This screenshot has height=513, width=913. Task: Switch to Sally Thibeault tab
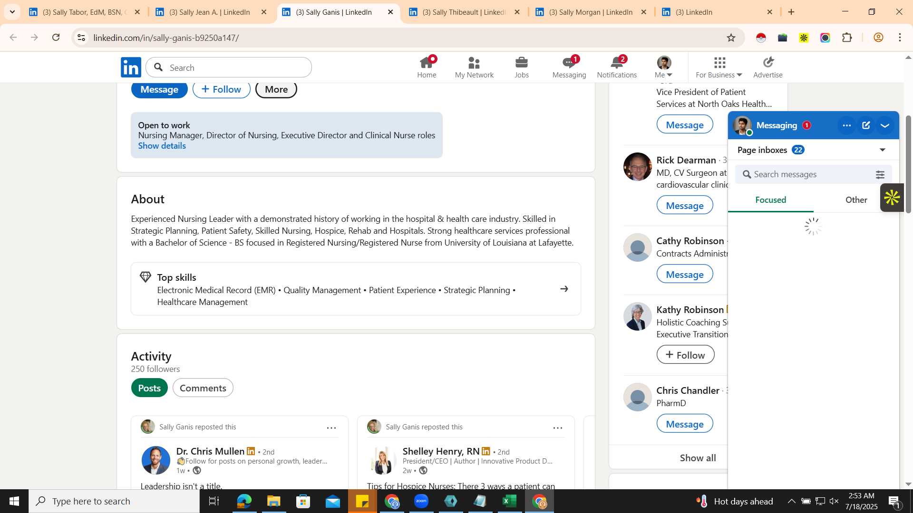(464, 12)
